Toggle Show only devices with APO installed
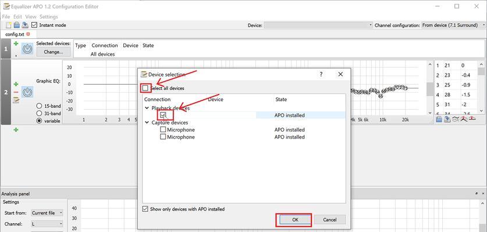The height and width of the screenshot is (232, 487). pos(145,209)
